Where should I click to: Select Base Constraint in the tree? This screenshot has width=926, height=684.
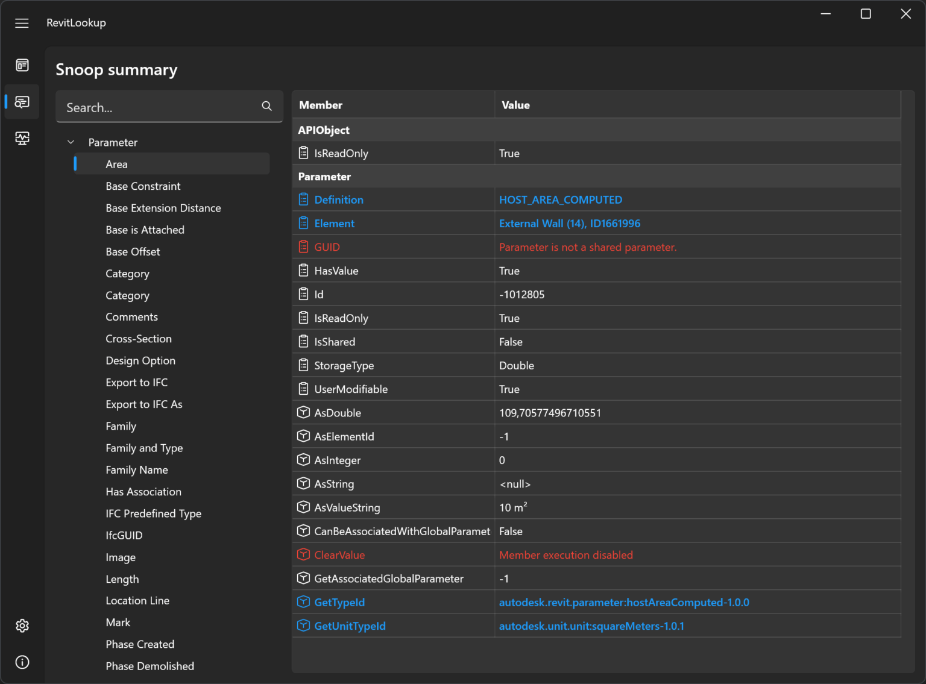143,186
